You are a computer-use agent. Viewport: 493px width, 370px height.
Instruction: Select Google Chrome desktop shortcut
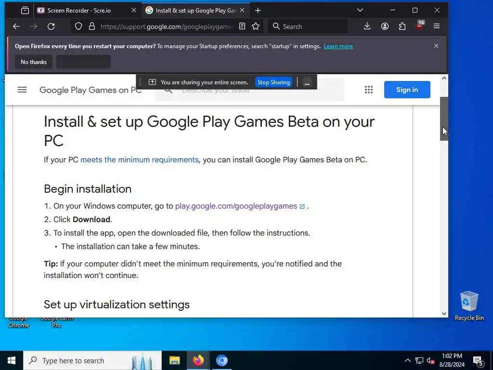point(19,322)
